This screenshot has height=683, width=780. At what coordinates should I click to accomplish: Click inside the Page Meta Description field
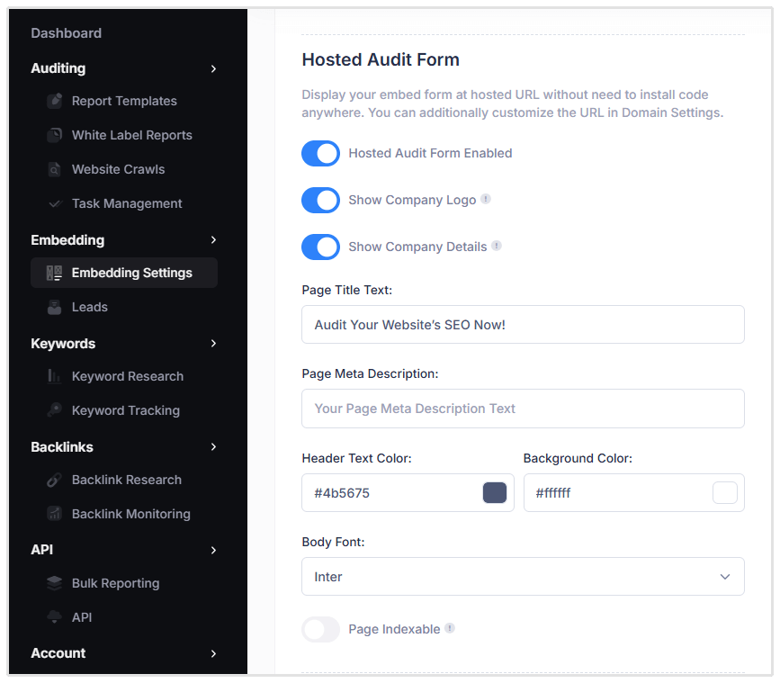tap(523, 409)
